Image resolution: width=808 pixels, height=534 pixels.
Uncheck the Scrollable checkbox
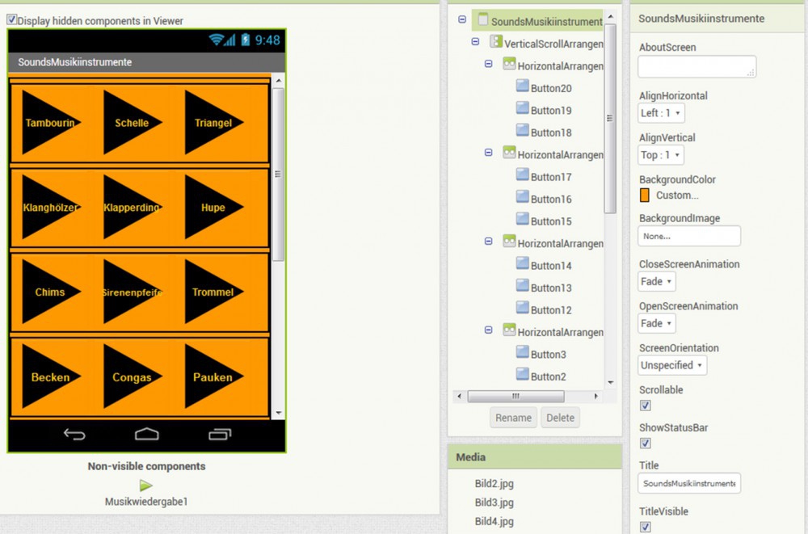tap(645, 405)
